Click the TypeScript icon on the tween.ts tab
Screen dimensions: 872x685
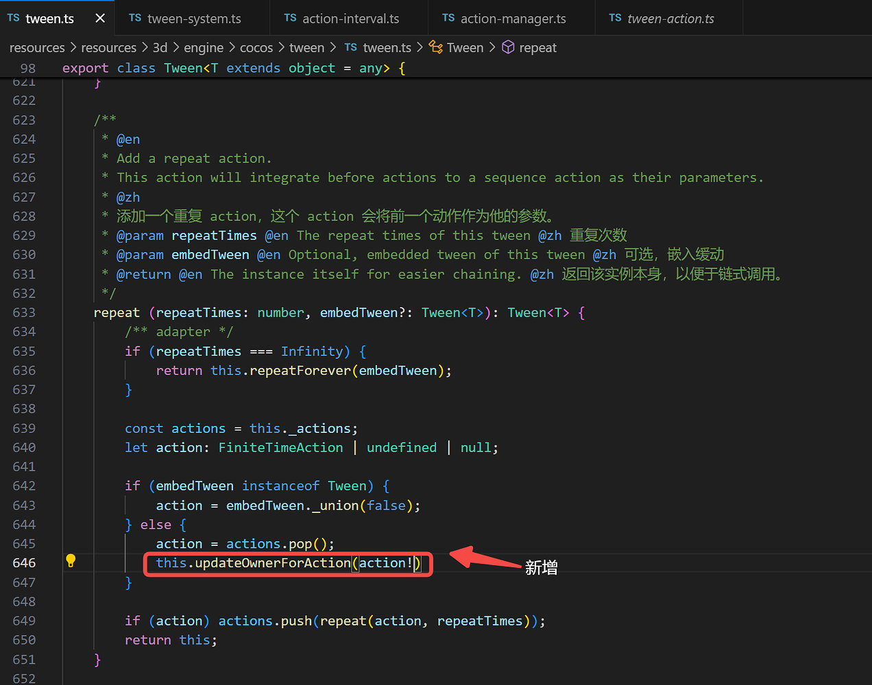pyautogui.click(x=13, y=18)
